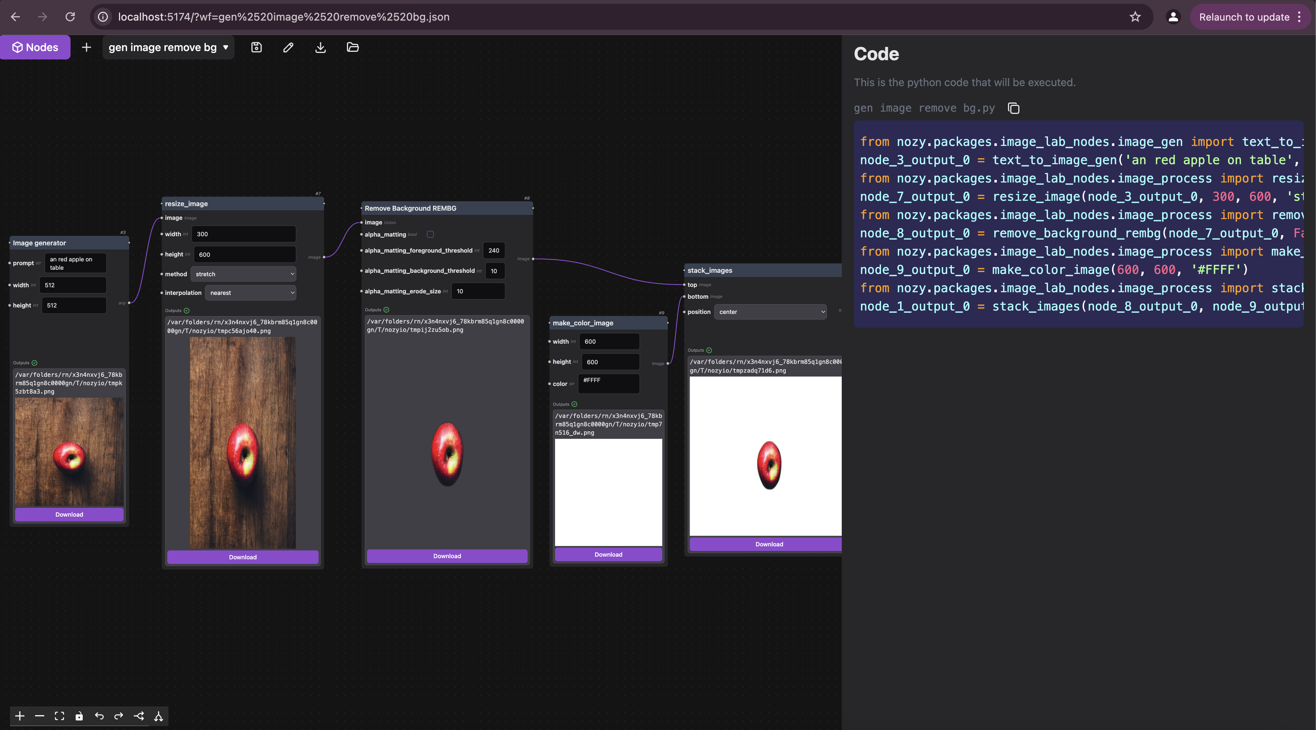Click the Nodes tab button
The image size is (1316, 730).
[x=35, y=48]
